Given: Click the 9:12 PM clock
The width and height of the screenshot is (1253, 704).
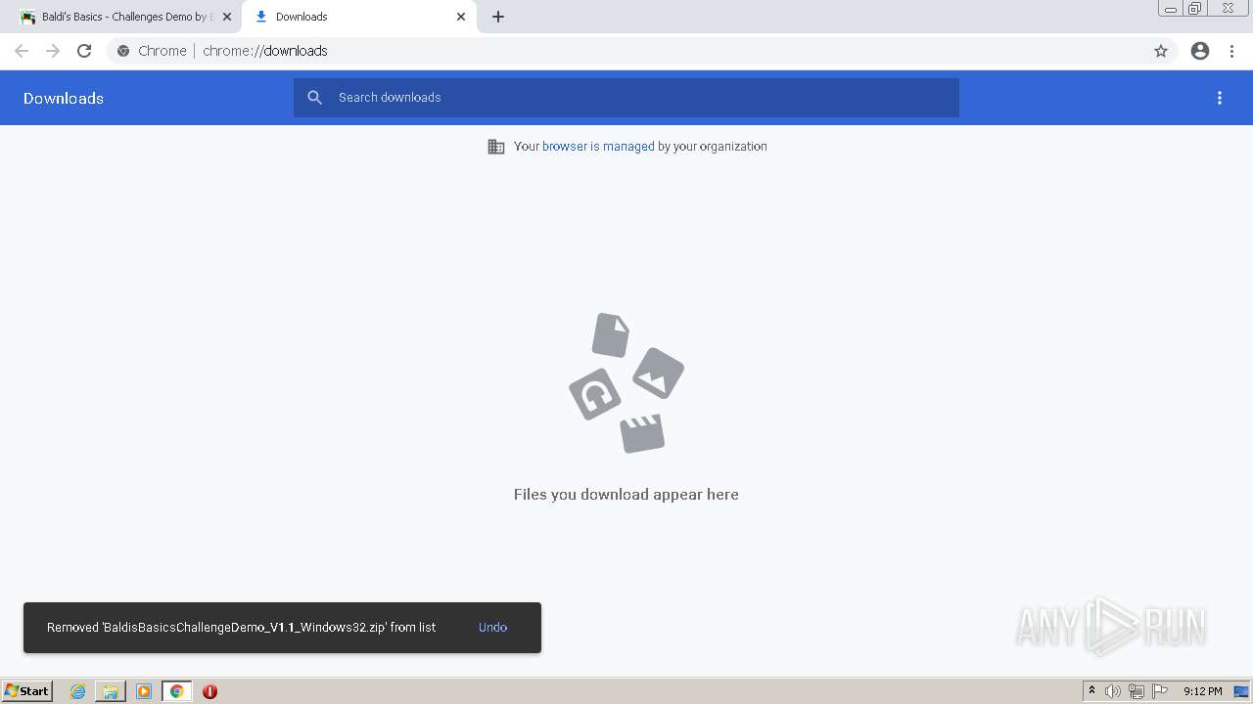Looking at the screenshot, I should [x=1202, y=691].
